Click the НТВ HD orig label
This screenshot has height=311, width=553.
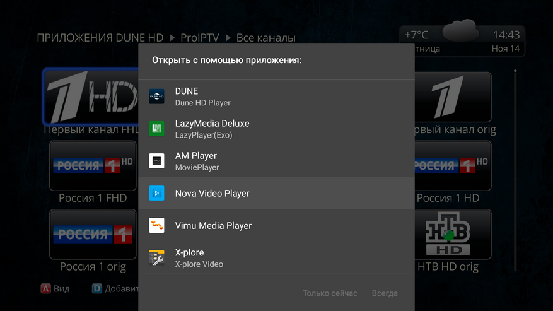(448, 266)
